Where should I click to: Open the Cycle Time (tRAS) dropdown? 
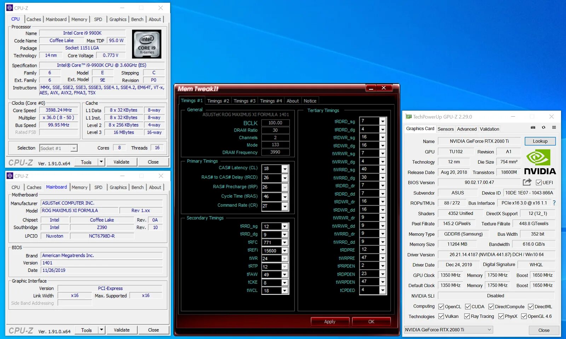285,197
